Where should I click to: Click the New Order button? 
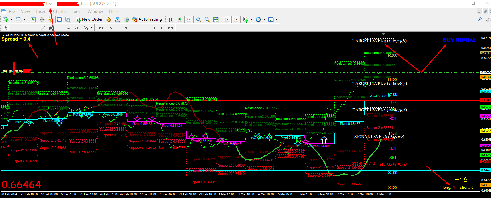(89, 19)
